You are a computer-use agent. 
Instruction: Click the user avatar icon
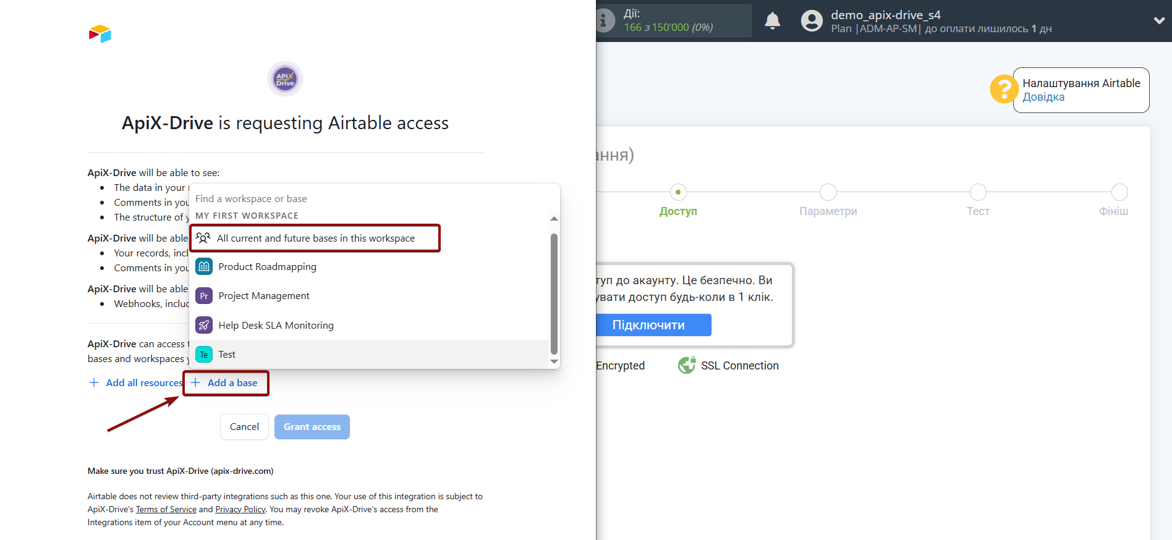point(812,21)
